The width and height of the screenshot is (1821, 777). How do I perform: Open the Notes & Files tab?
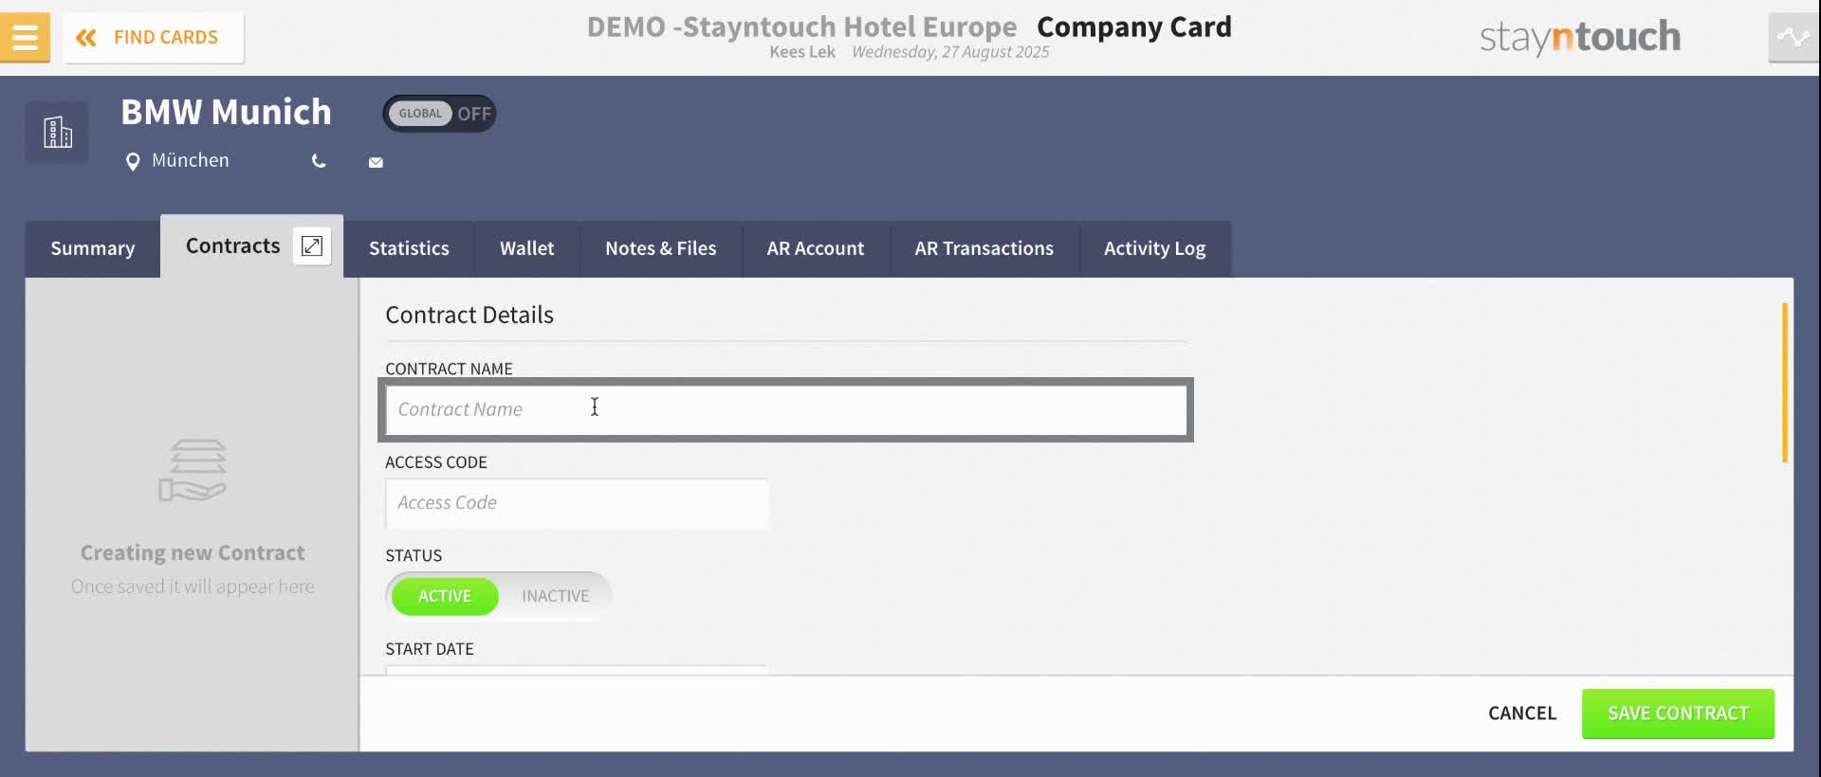point(661,248)
